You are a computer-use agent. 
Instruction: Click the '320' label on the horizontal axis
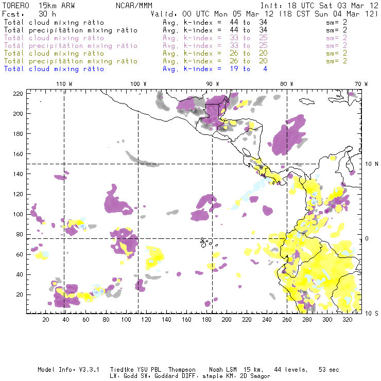(x=347, y=320)
